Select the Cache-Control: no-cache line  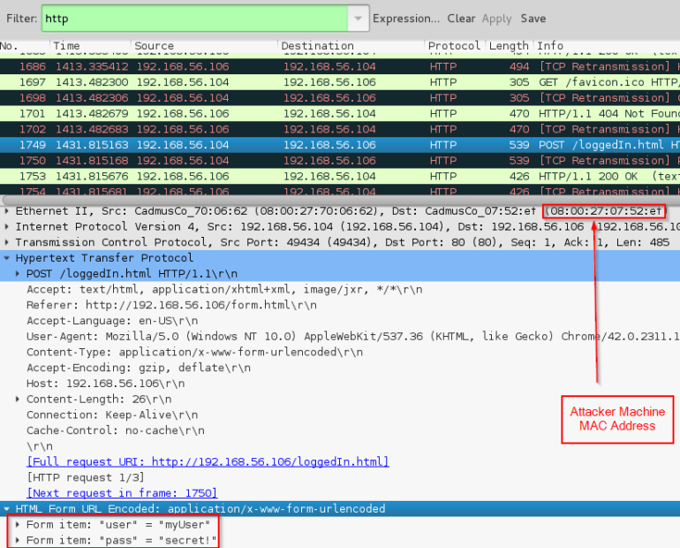(116, 430)
